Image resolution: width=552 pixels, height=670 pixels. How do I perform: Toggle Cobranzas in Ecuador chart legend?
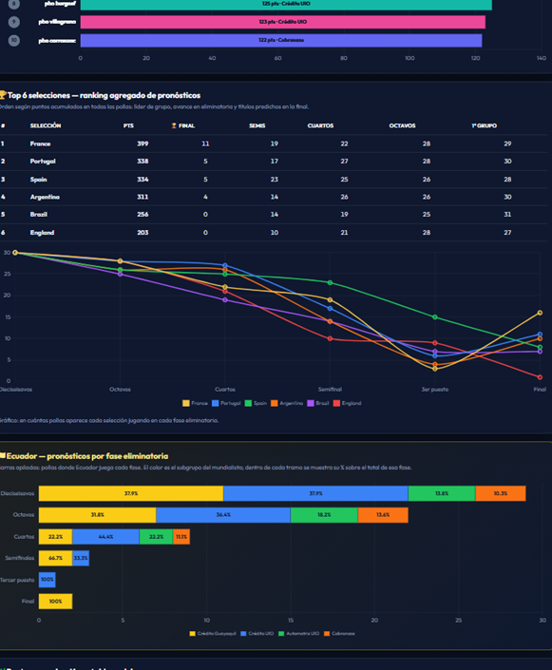pyautogui.click(x=339, y=633)
